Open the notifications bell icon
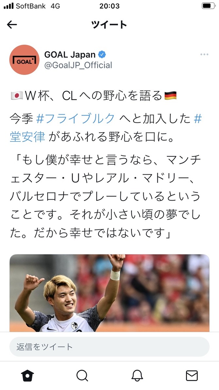219x390 pixels. 137,376
